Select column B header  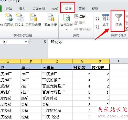point(31,62)
